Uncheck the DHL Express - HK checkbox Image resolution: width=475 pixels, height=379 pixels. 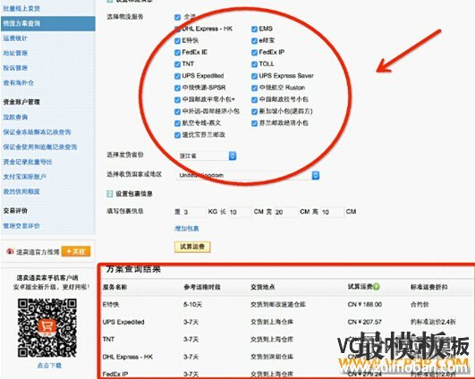(x=177, y=29)
